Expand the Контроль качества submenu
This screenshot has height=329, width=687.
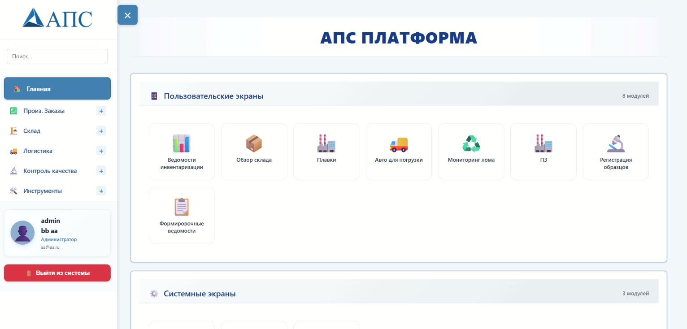(101, 171)
